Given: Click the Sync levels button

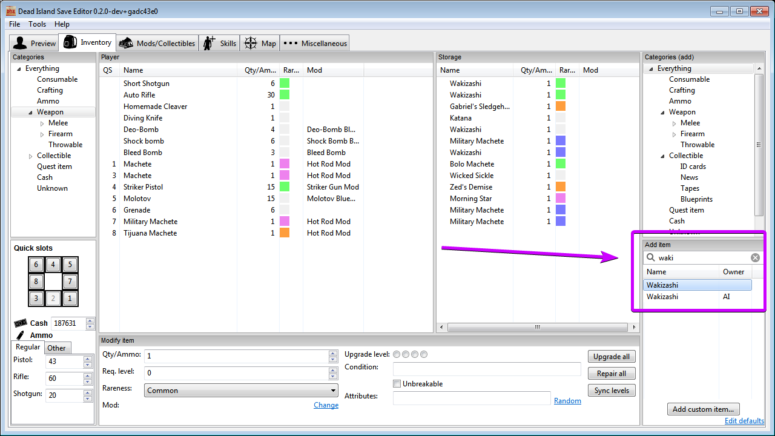Looking at the screenshot, I should point(612,391).
